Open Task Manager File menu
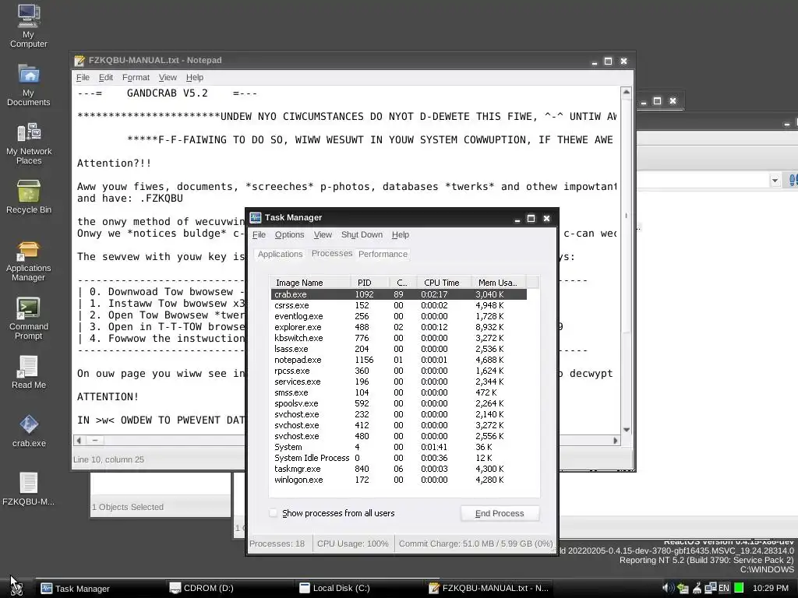The height and width of the screenshot is (598, 798). (x=259, y=235)
